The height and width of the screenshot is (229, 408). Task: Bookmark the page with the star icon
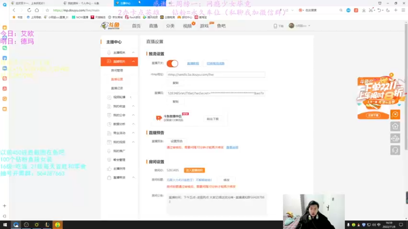(47, 10)
